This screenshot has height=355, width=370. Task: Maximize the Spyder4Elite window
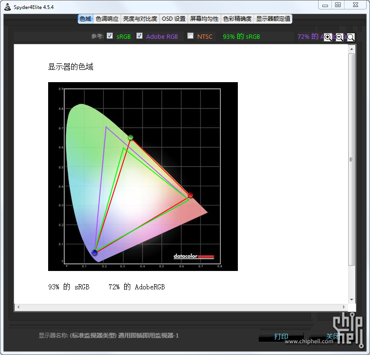338,5
